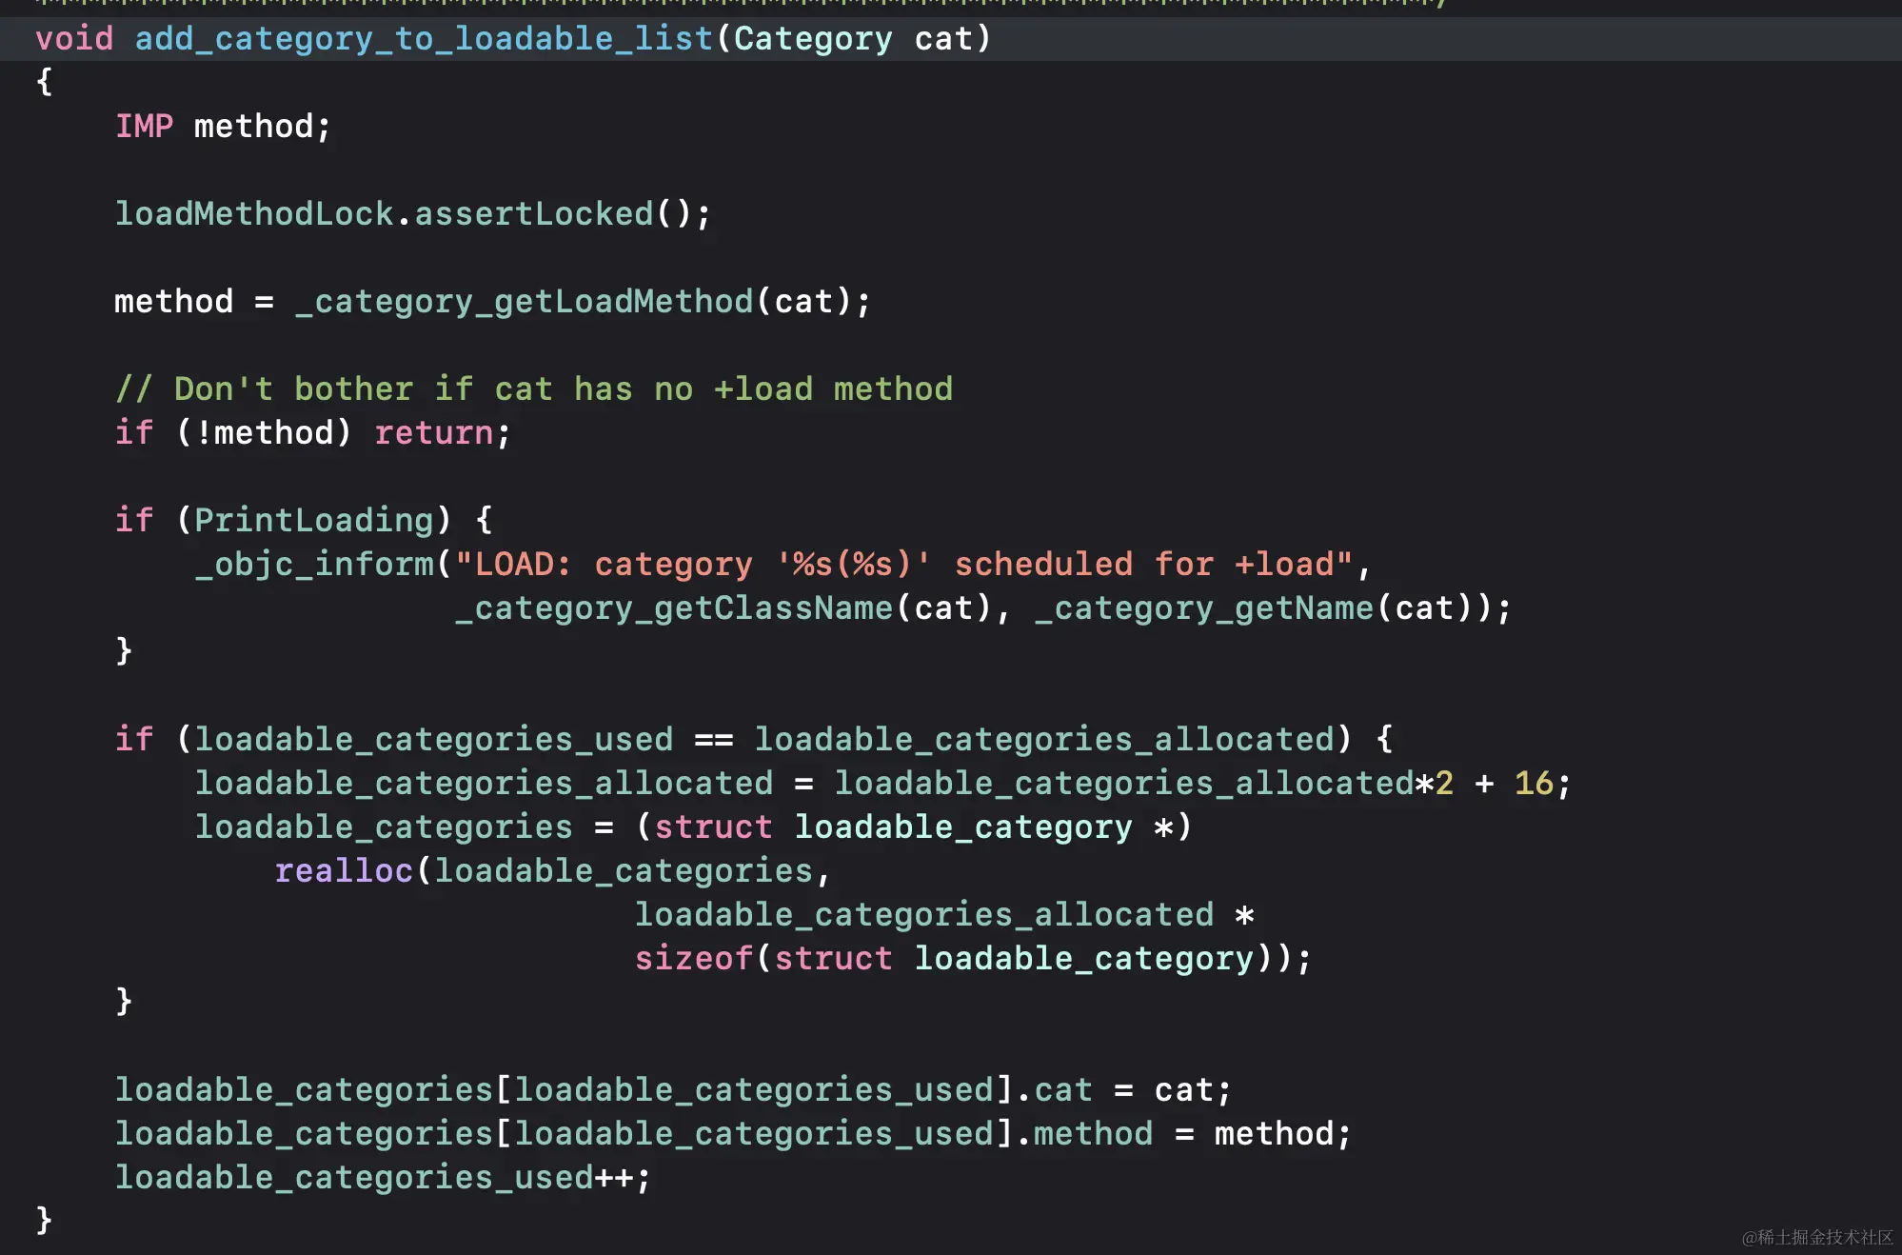The image size is (1902, 1255).
Task: Click the Category parameter type
Action: click(812, 39)
